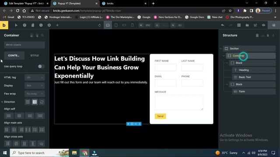
Task: Open the Windows notification center icon
Action: point(273,153)
